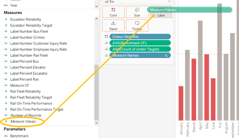Click the tall gray July bar
Screen dimensions: 239x138
(x=219, y=62)
